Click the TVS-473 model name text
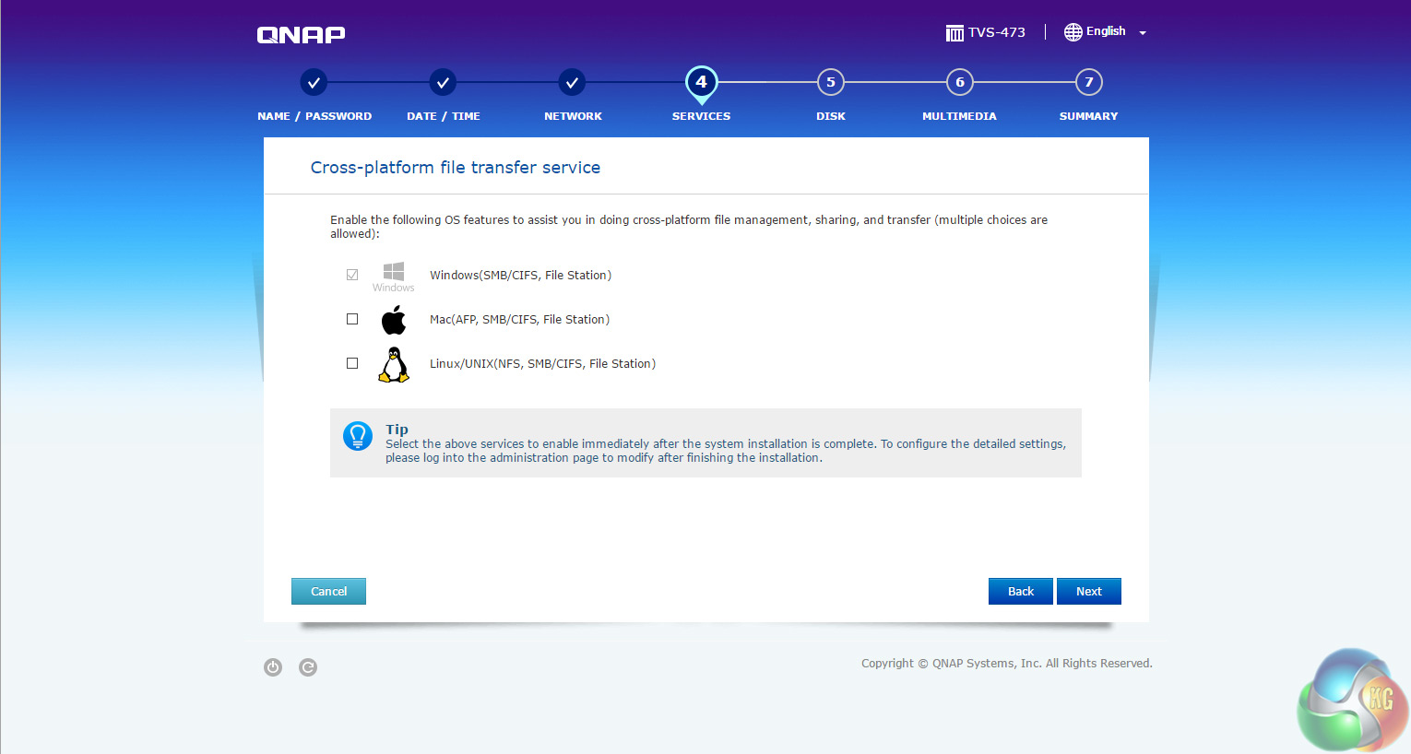Viewport: 1411px width, 754px height. pyautogui.click(x=997, y=32)
